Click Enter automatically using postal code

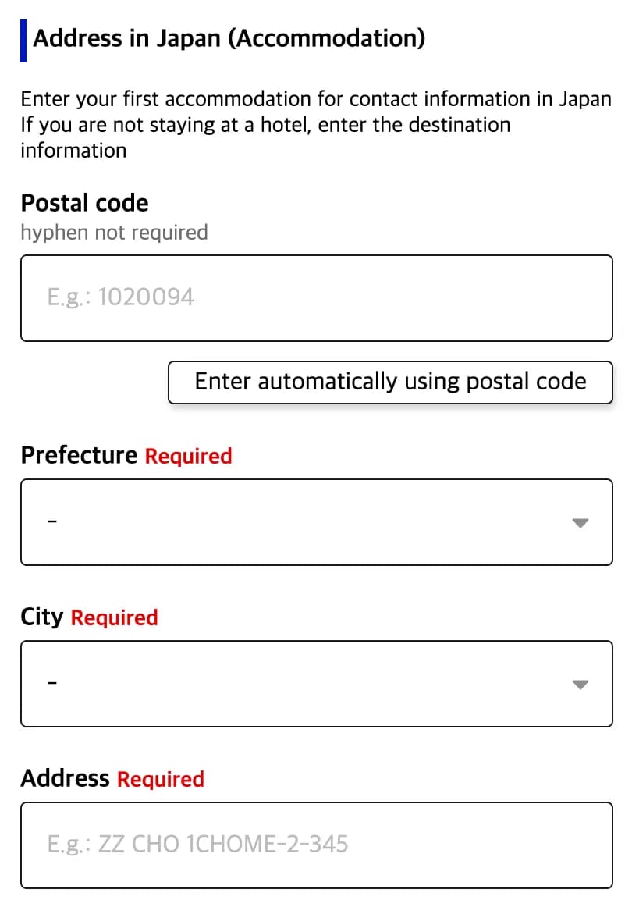(390, 382)
